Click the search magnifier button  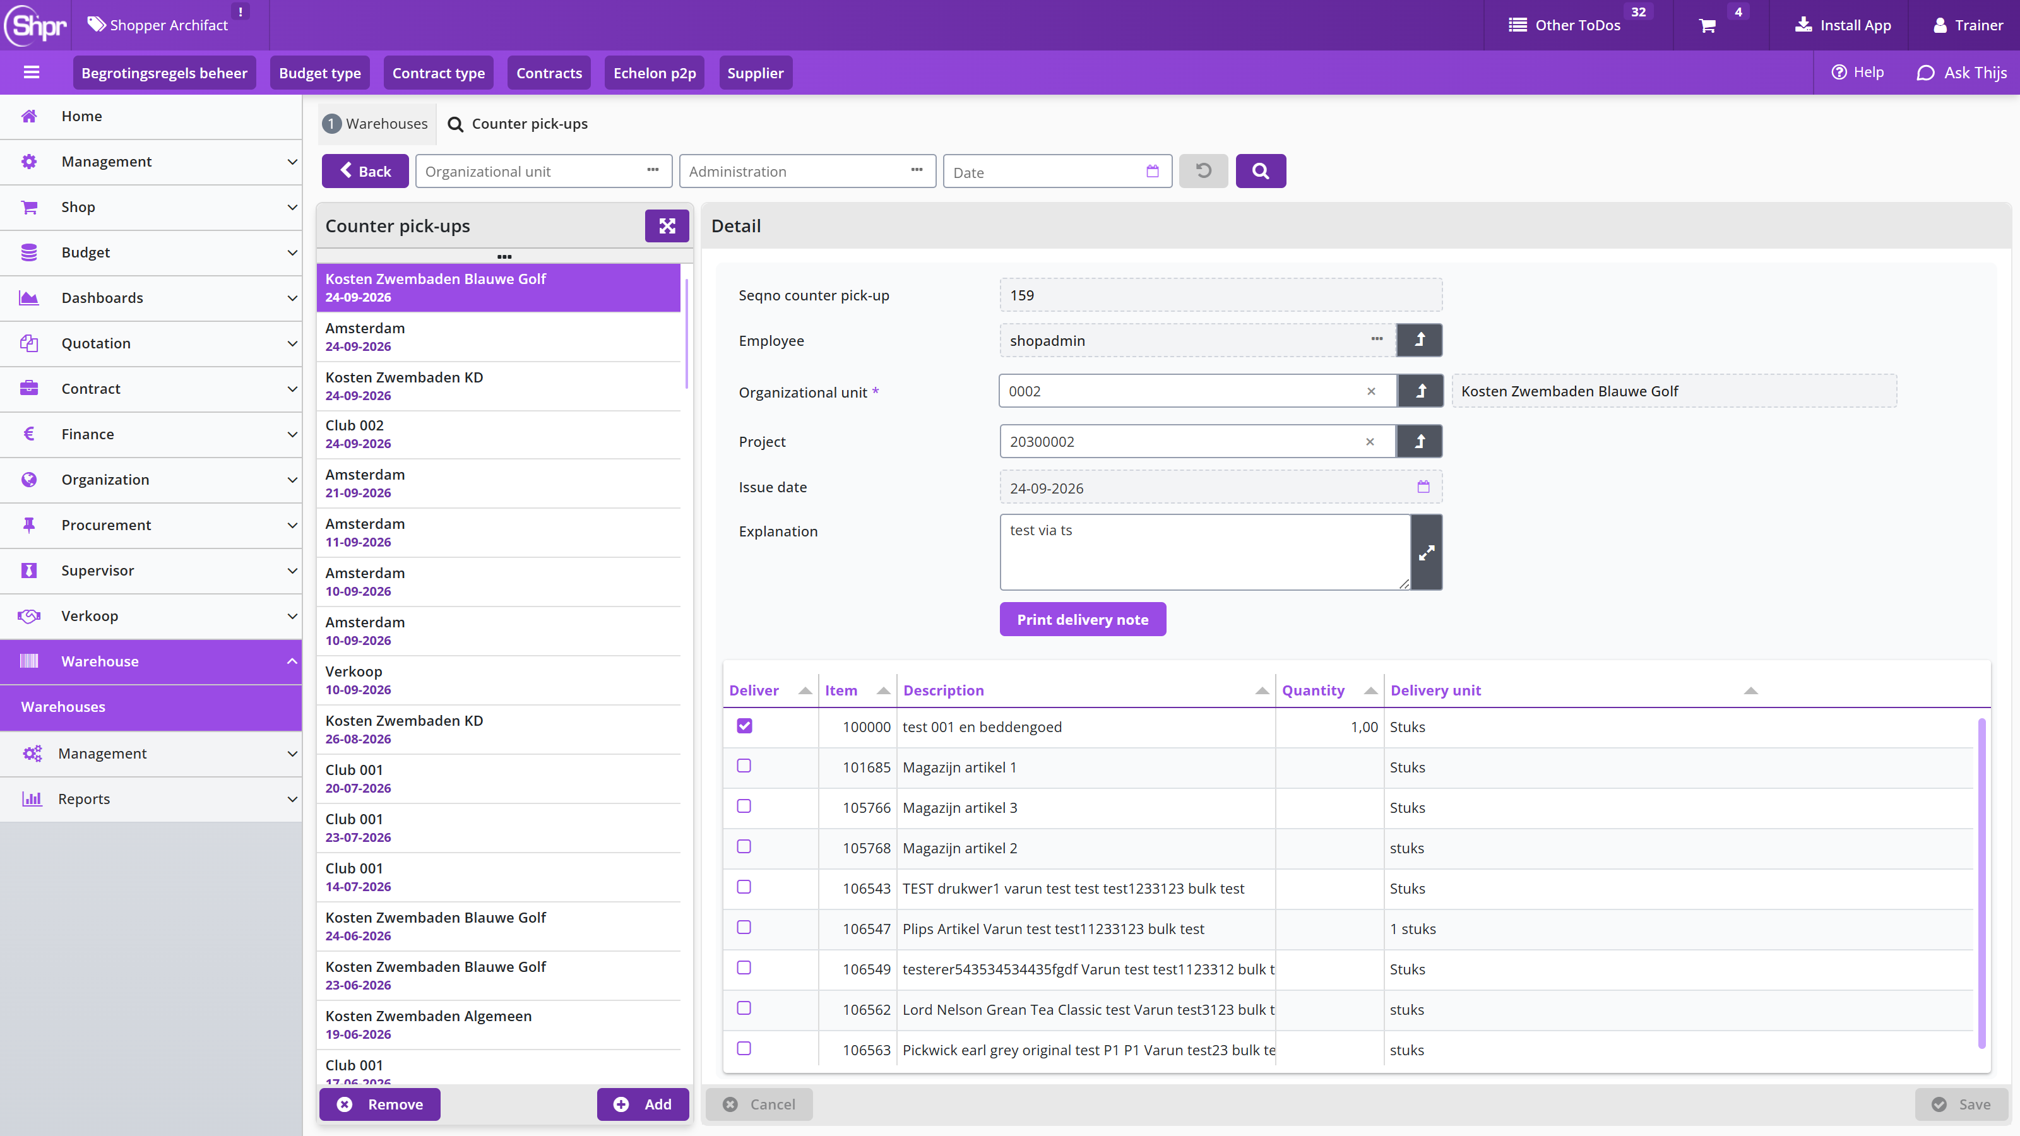pyautogui.click(x=1260, y=171)
